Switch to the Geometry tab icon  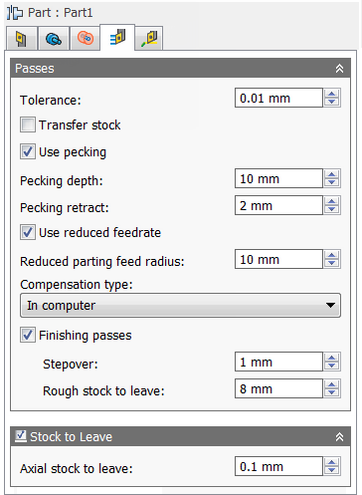(54, 39)
